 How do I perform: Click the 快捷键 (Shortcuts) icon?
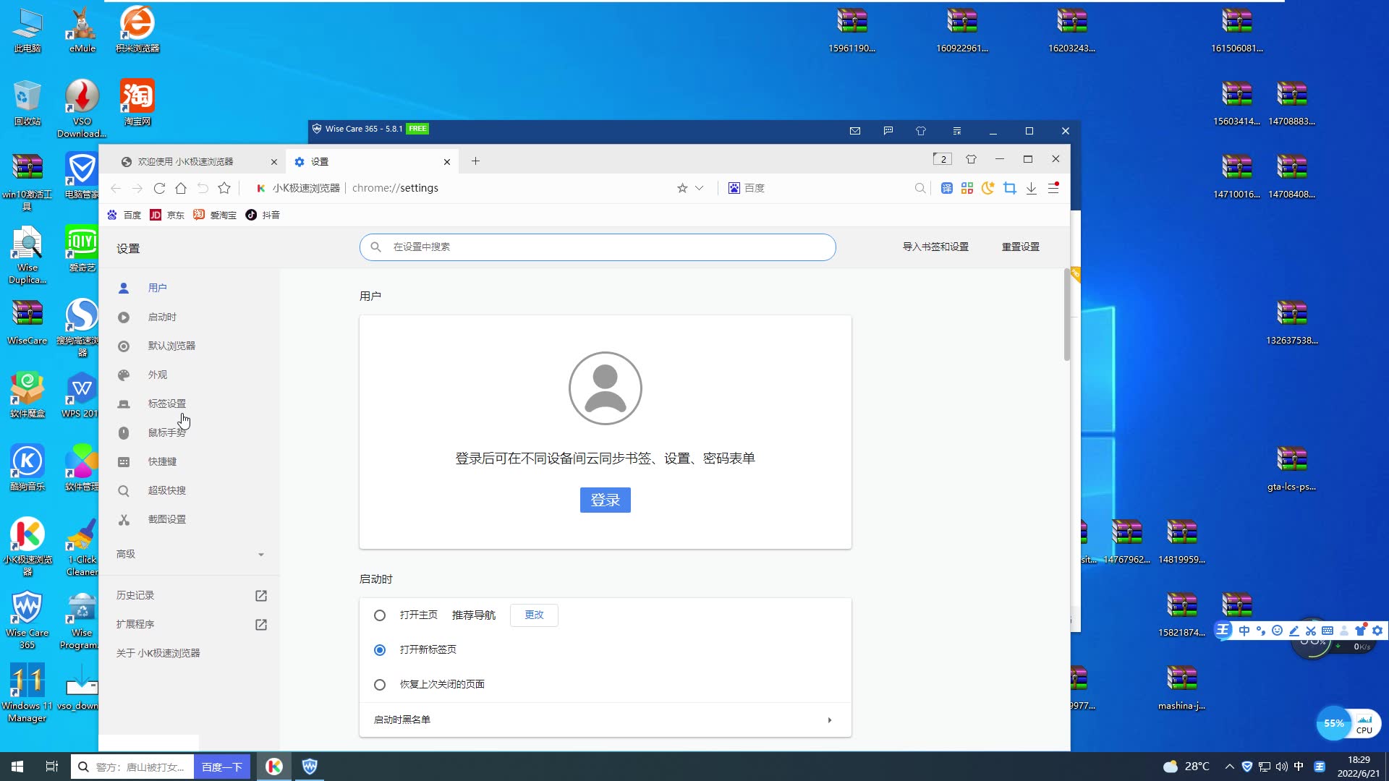124,461
